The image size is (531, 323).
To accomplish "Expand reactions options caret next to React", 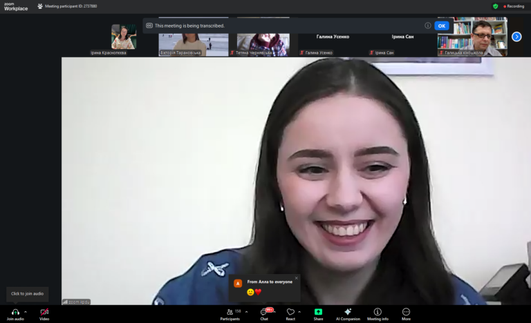I will point(299,312).
